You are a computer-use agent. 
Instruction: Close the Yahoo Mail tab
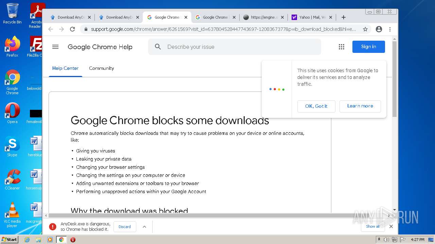(331, 17)
